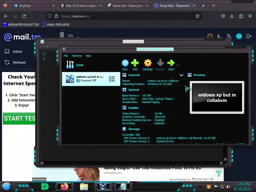This screenshot has width=256, height=192.
Task: Close the Temp Mail tab
Action: 194,5
